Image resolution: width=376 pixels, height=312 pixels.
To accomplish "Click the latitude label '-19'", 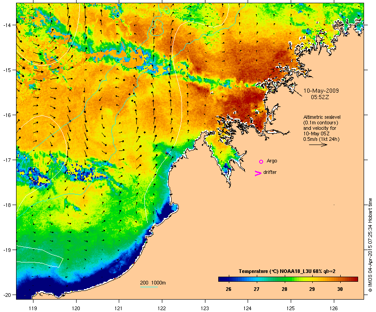I will pyautogui.click(x=7, y=250).
